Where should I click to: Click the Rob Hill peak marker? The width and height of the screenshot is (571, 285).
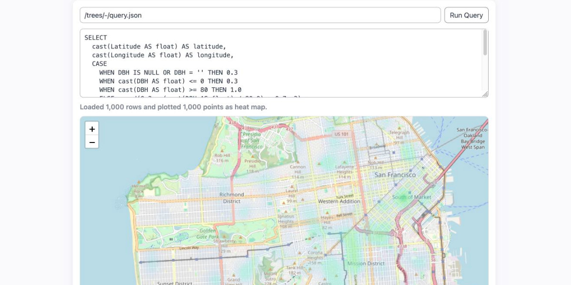pyautogui.click(x=222, y=151)
